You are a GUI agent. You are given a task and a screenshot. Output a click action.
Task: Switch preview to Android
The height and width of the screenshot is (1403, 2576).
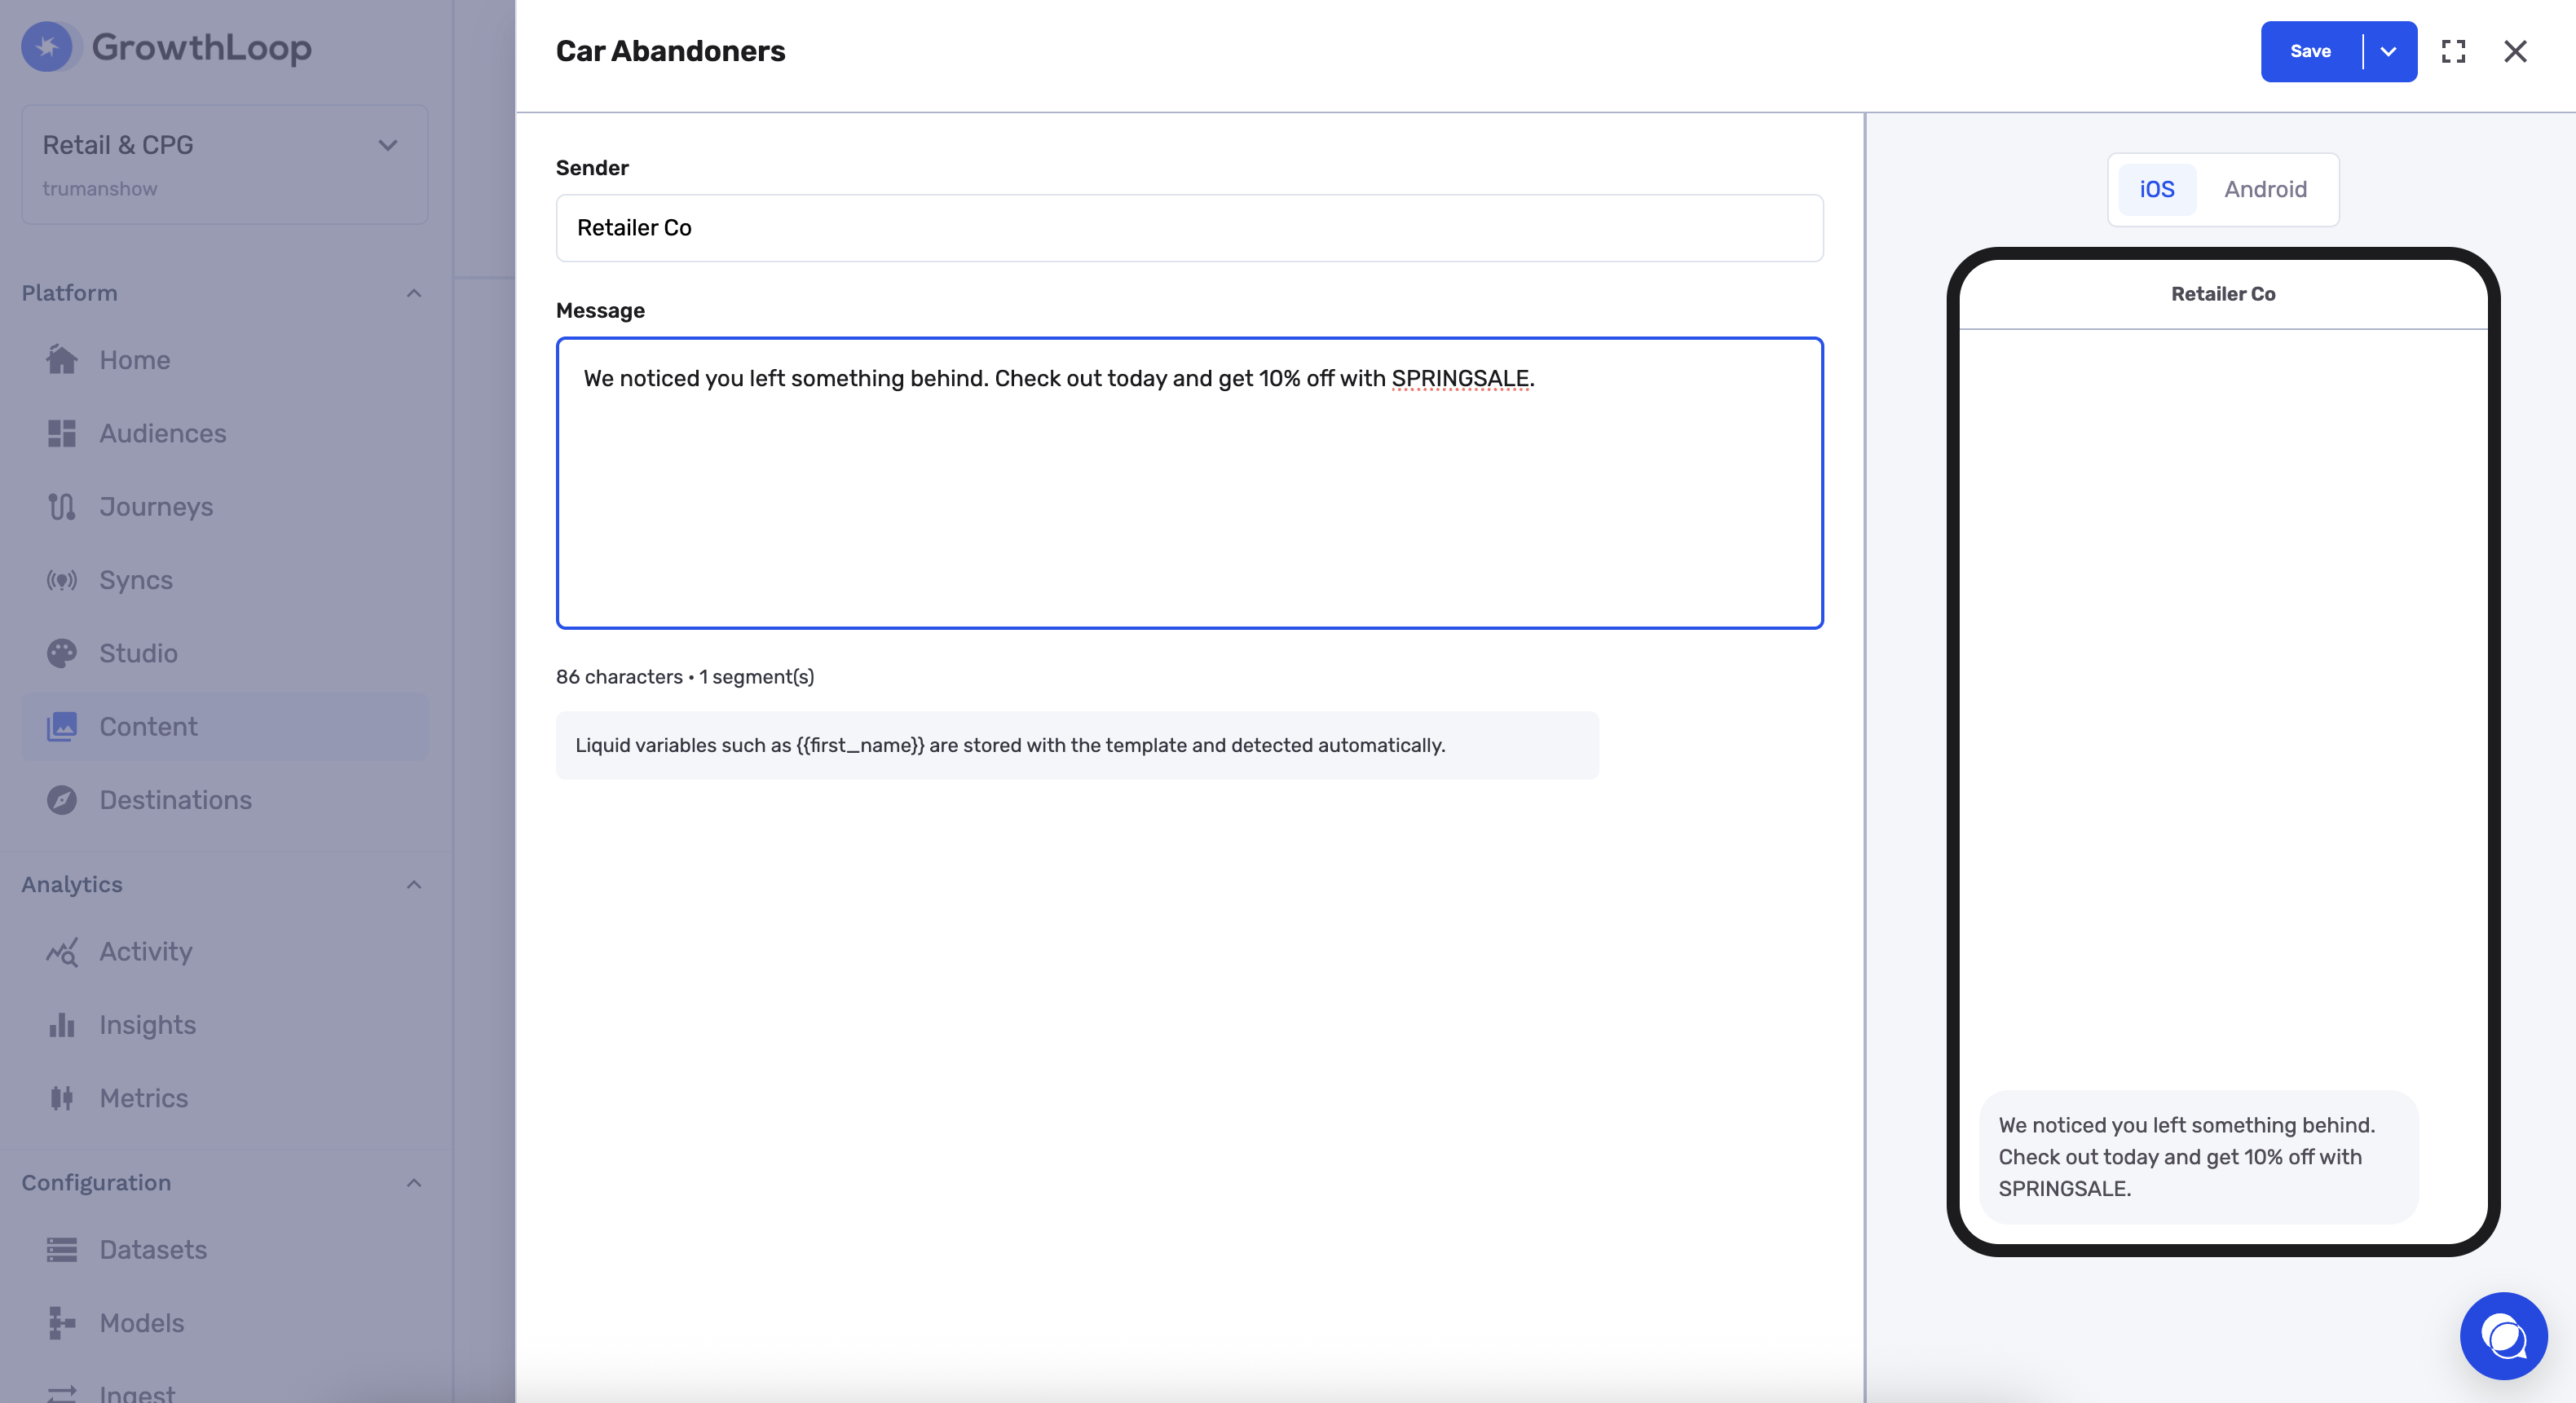[x=2265, y=189]
